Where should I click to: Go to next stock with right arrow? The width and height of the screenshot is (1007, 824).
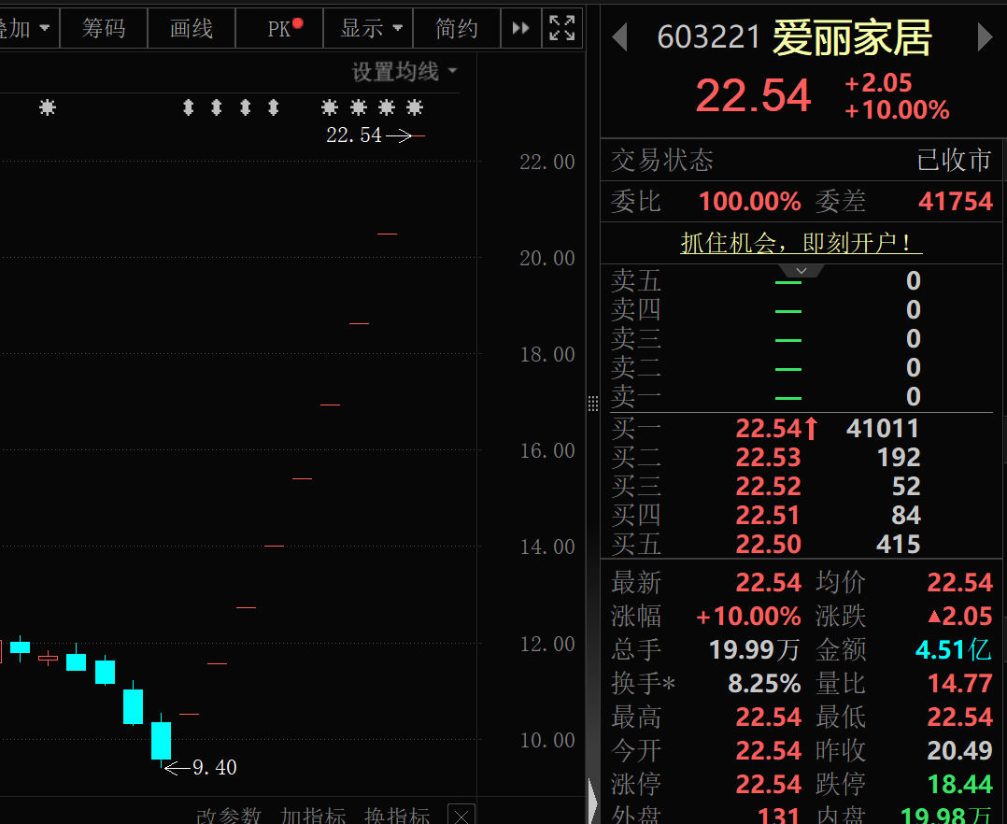pyautogui.click(x=985, y=37)
